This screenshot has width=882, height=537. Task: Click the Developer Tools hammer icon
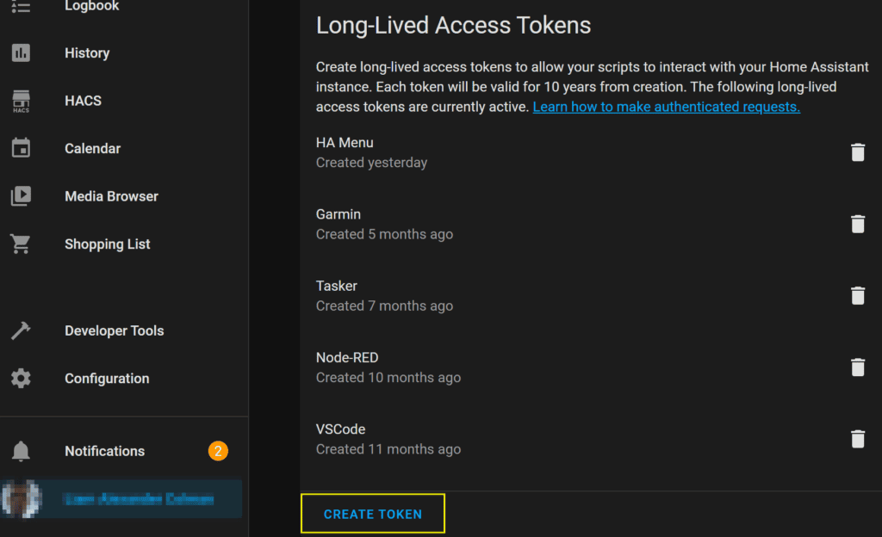tap(21, 330)
